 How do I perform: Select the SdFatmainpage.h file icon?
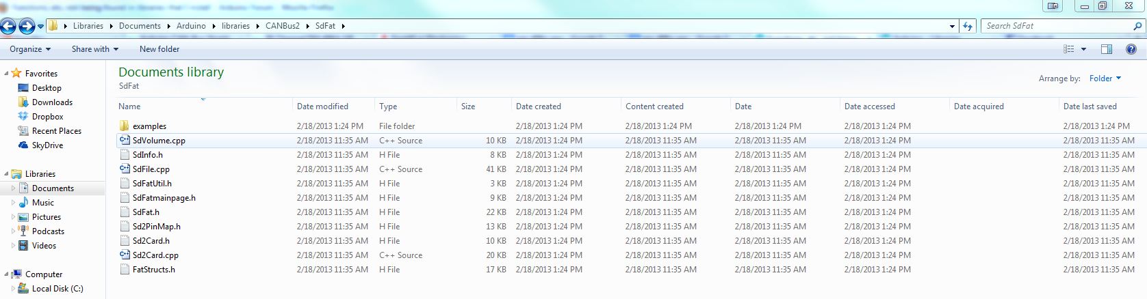coord(125,198)
